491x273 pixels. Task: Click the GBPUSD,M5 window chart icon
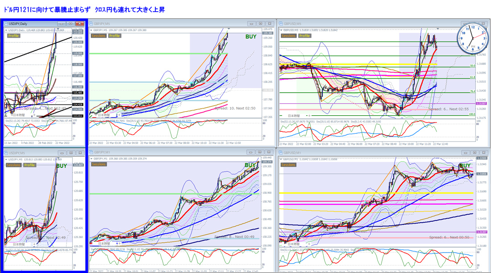(x=281, y=24)
